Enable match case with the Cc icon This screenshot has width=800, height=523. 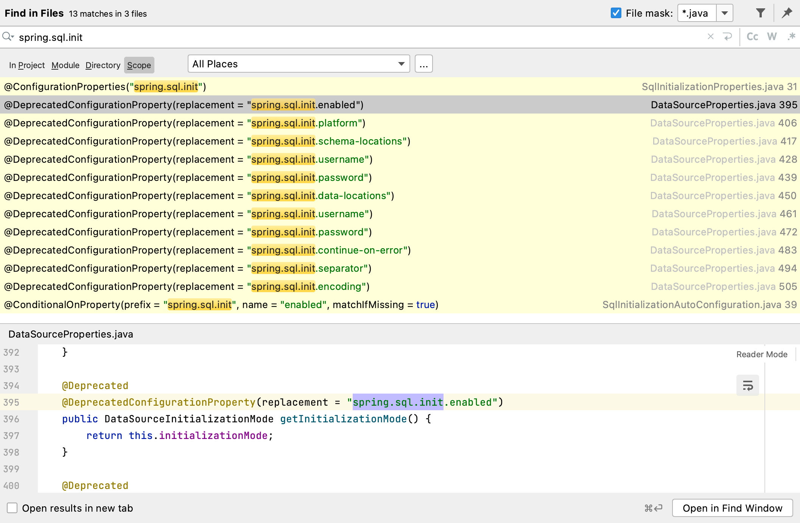[752, 37]
